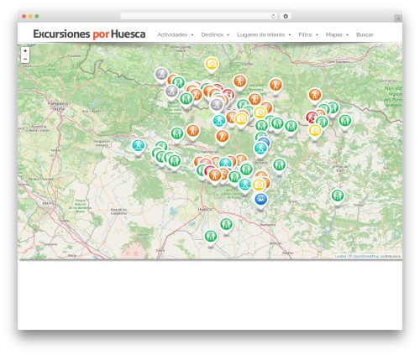The image size is (420, 355).
Task: Zoom out the map with minus button
Action: click(x=25, y=59)
